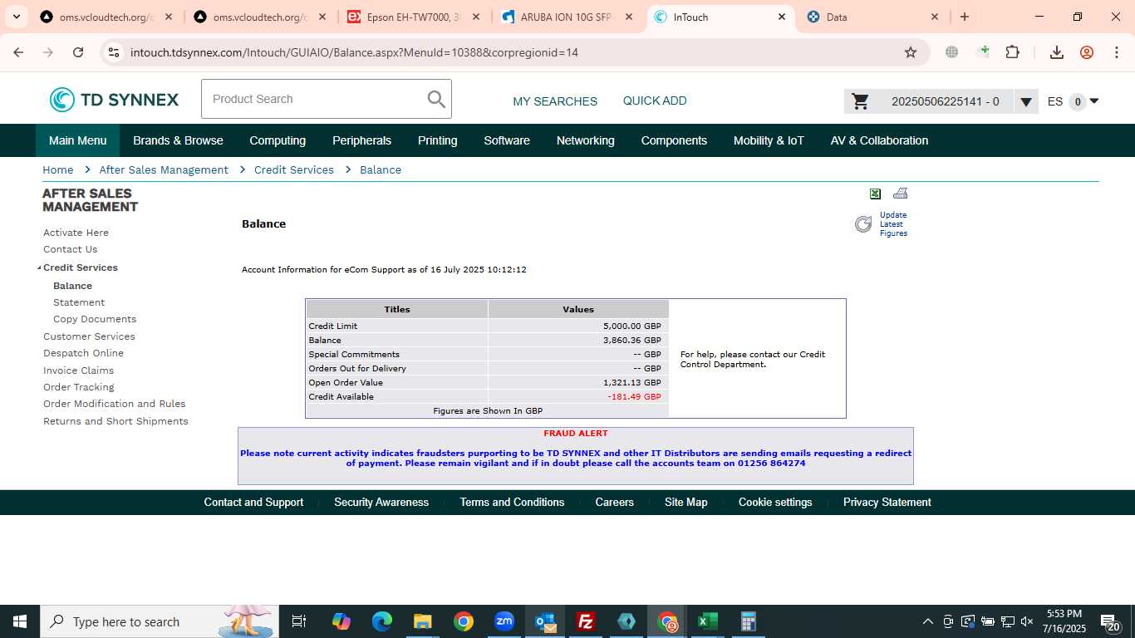Open Components menu

(x=674, y=140)
